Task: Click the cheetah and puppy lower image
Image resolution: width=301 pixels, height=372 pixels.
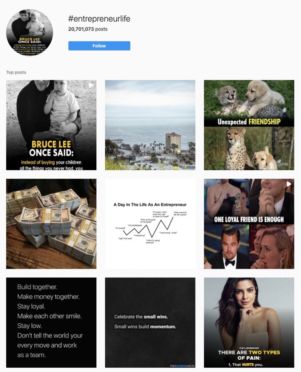Action: coord(249,149)
